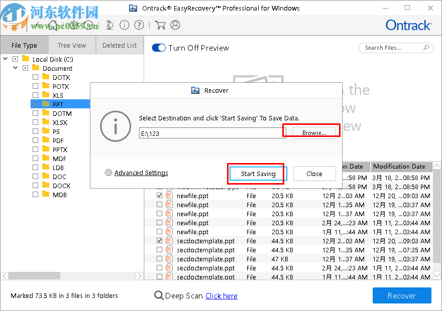Check the DOCX folder checkbox

coord(35,186)
